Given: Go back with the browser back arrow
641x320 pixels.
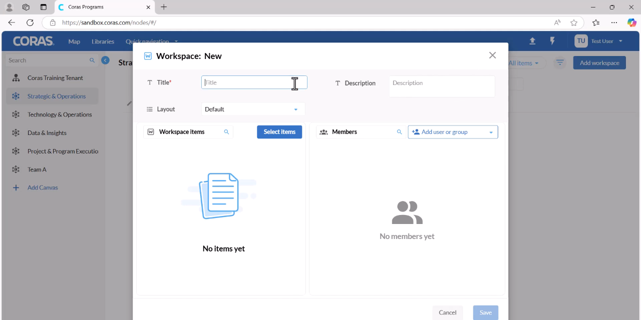Looking at the screenshot, I should 12,22.
